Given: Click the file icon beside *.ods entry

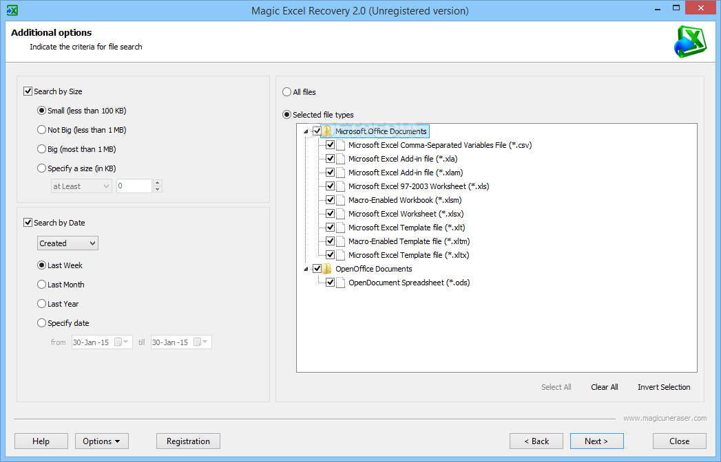Looking at the screenshot, I should click(x=341, y=283).
